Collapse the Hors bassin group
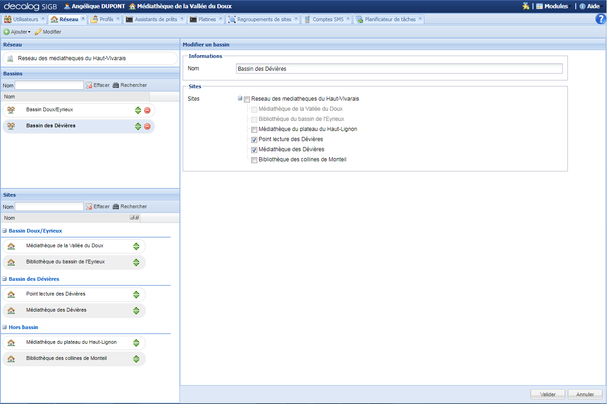Screen dimensions: 607x404 point(5,327)
